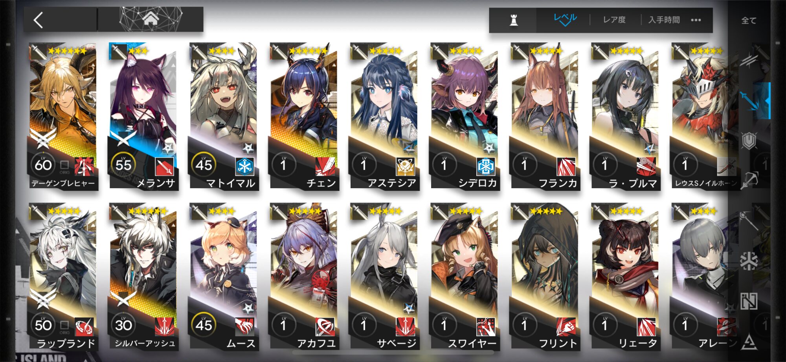The height and width of the screenshot is (362, 786).
Task: Open operator card メランサ at level 55
Action: point(143,117)
